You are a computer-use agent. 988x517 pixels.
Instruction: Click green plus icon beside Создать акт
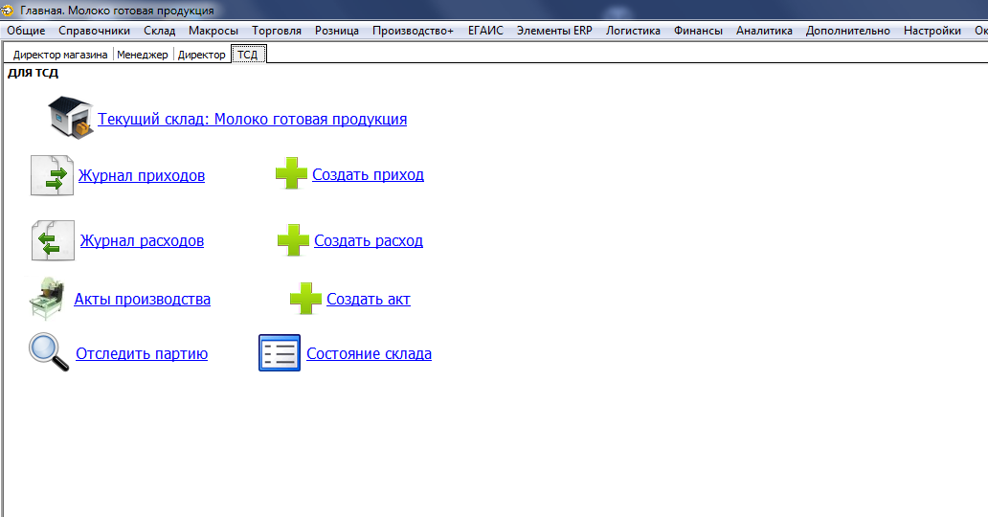305,299
